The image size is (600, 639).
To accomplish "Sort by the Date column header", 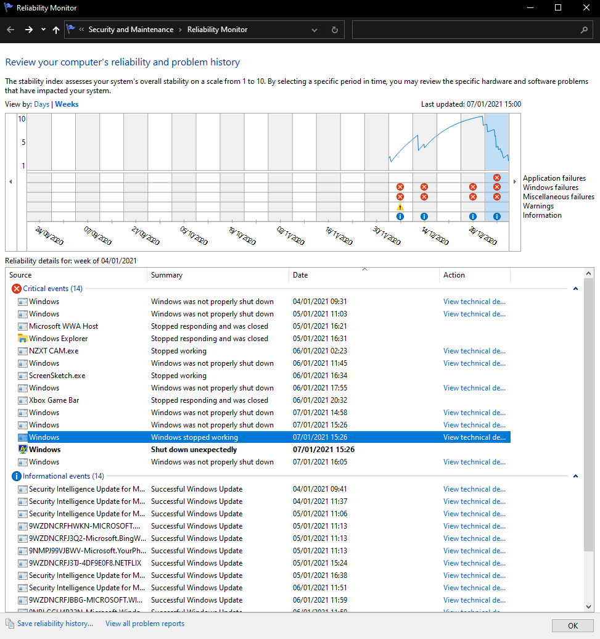I will [364, 275].
